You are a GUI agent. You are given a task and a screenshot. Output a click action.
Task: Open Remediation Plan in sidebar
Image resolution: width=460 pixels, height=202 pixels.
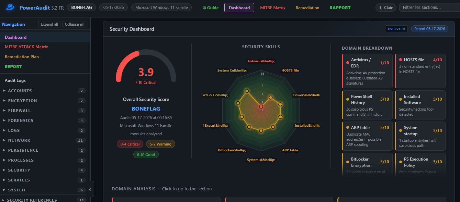point(45,57)
